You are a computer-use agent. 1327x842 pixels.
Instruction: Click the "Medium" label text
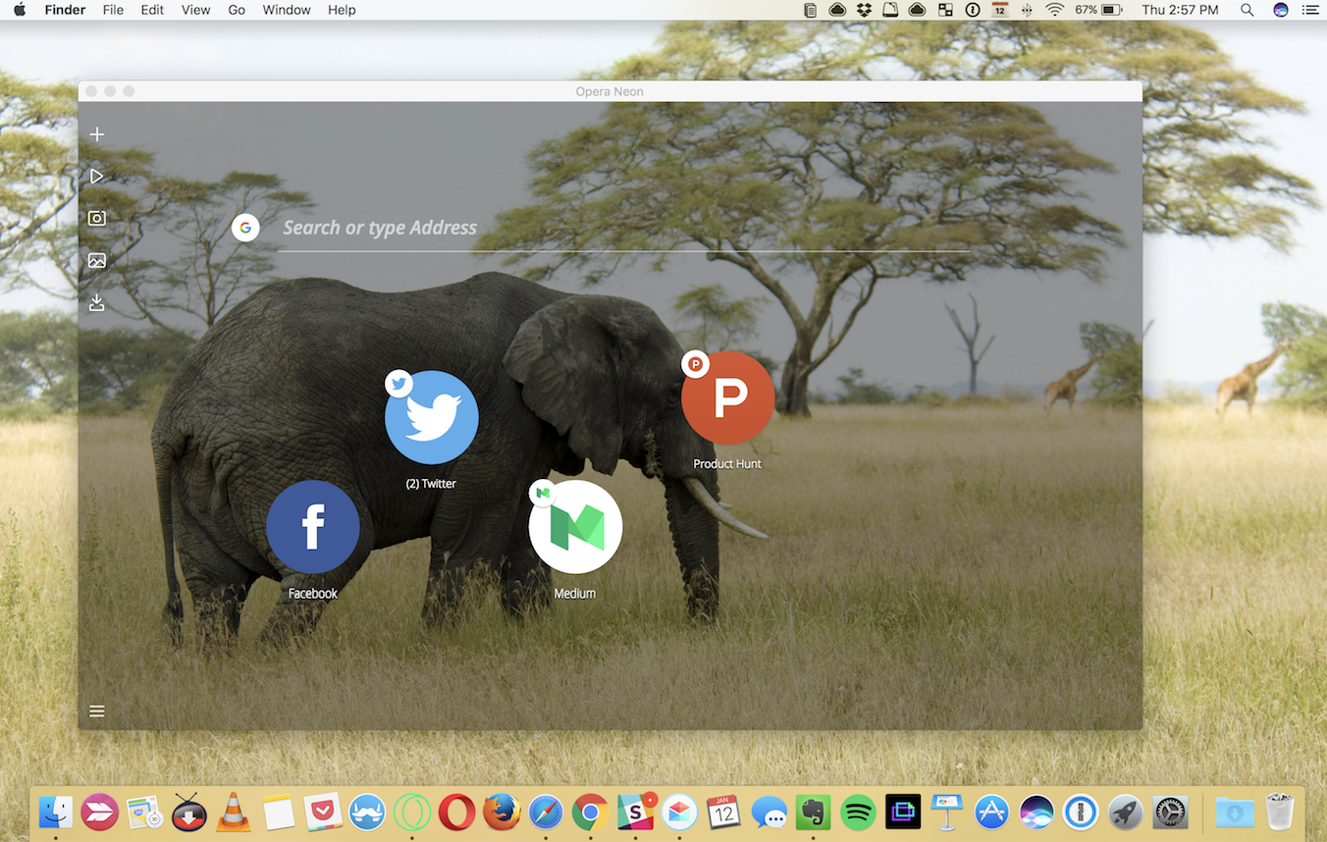coord(575,594)
